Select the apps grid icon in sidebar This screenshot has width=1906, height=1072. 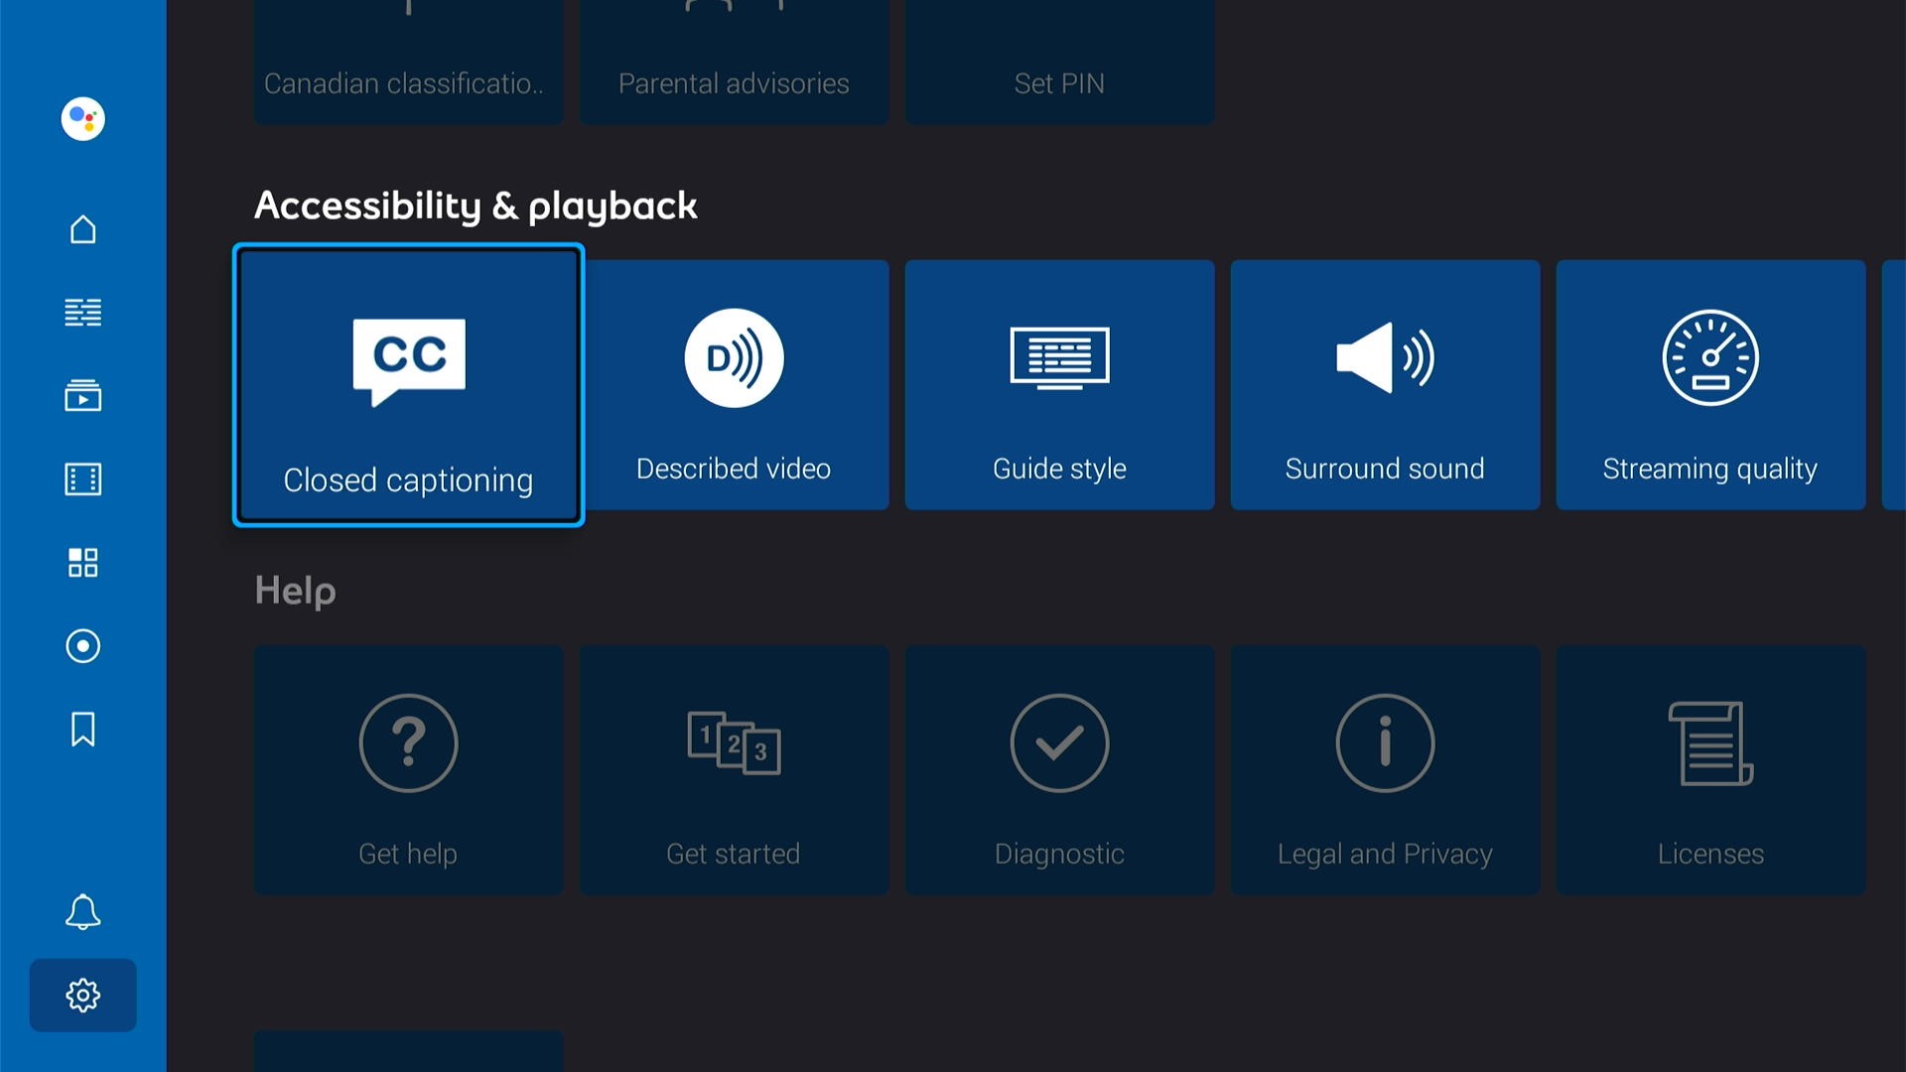pos(82,563)
